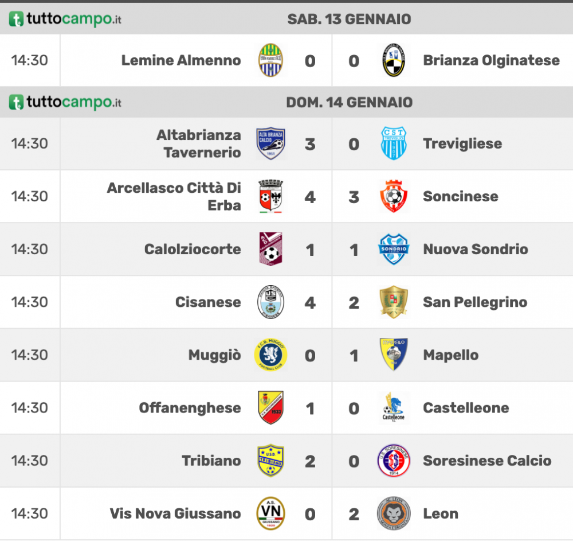Viewport: 573px width, 541px height.
Task: Select the Trevigliese light-blue crest
Action: [x=394, y=143]
